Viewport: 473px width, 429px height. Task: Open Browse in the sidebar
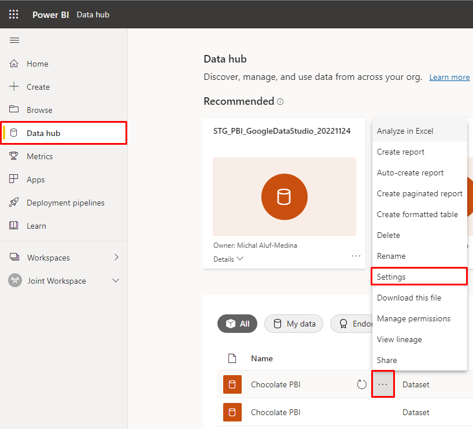64,110
